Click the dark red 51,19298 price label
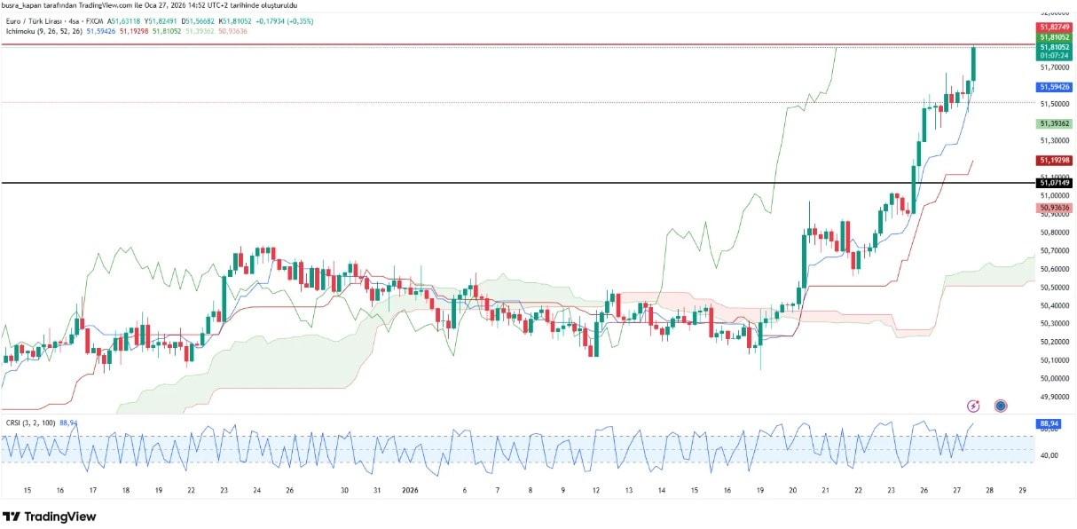Image resolution: width=1077 pixels, height=529 pixels. [x=1054, y=161]
